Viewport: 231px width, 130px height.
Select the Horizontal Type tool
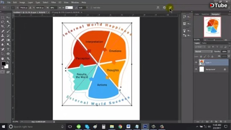click(8, 49)
